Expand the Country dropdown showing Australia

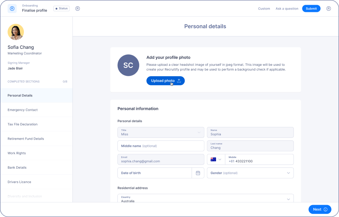pyautogui.click(x=205, y=198)
